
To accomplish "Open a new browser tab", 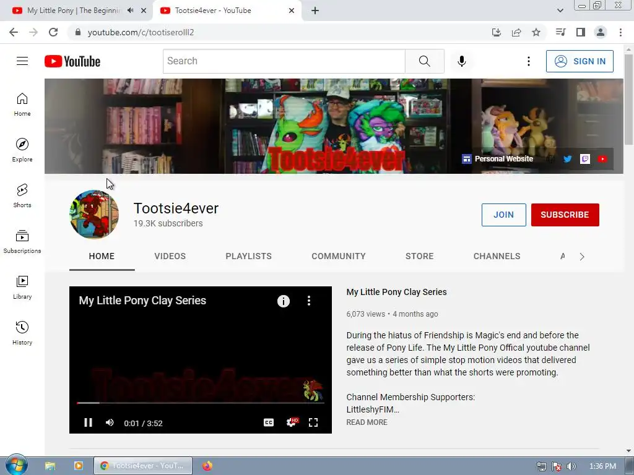I will click(x=315, y=11).
